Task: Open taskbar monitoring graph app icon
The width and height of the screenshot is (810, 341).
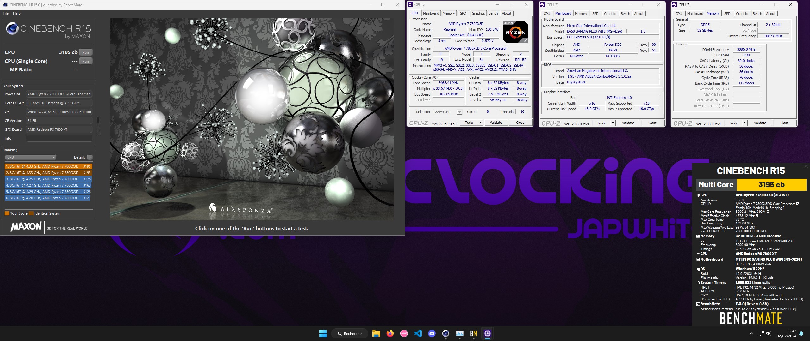Action: coord(460,333)
